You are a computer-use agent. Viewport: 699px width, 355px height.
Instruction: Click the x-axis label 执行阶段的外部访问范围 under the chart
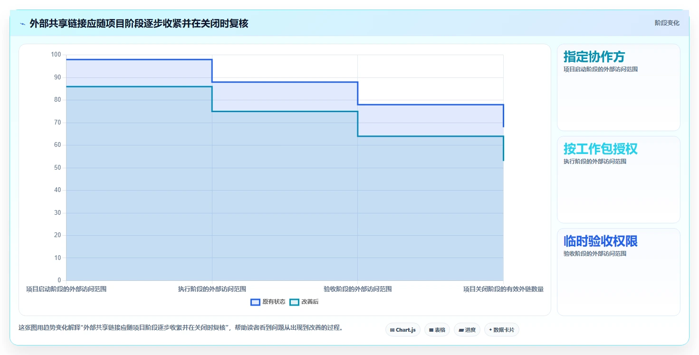pyautogui.click(x=212, y=289)
